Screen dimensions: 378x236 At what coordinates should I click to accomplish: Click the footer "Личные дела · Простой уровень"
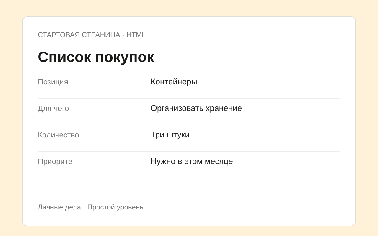[90, 207]
